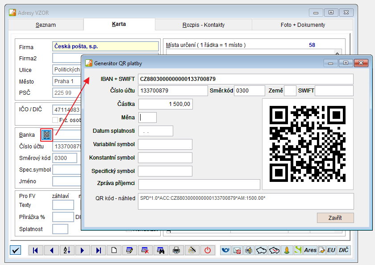Send e-mail via envelope icon

[x=237, y=250]
